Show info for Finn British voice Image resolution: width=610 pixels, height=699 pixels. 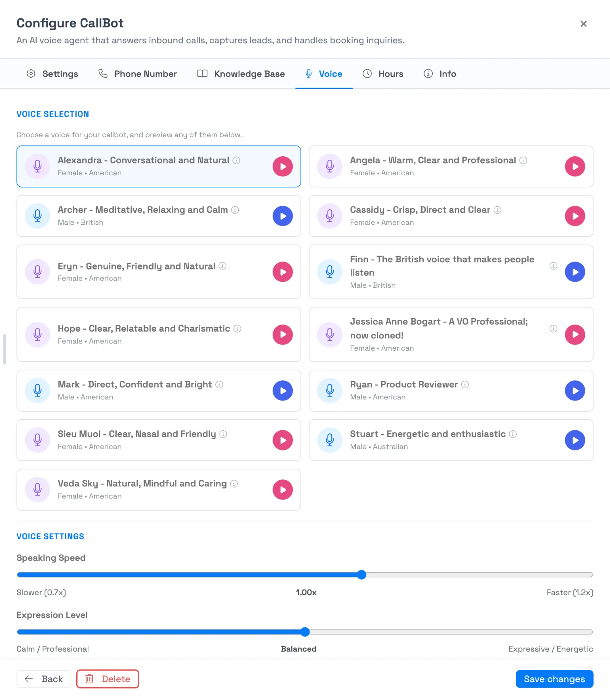point(553,266)
